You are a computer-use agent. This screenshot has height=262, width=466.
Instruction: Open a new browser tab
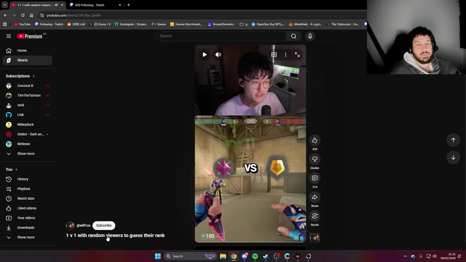[x=129, y=5]
